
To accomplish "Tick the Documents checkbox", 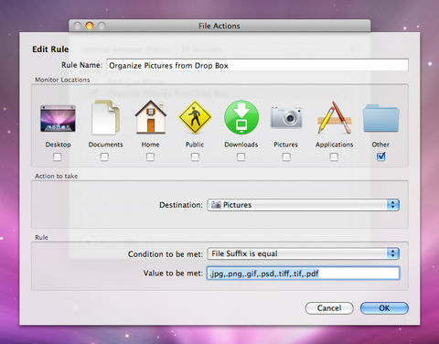I will click(104, 156).
